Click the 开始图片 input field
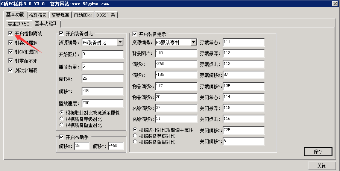Image resolution: width=340 pixels, height=171 pixels. point(103,54)
